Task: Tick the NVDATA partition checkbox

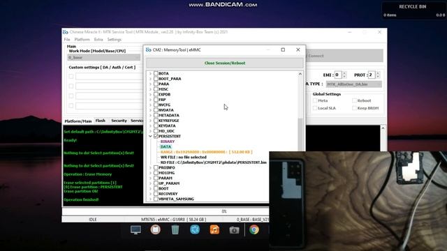Action: [156, 110]
